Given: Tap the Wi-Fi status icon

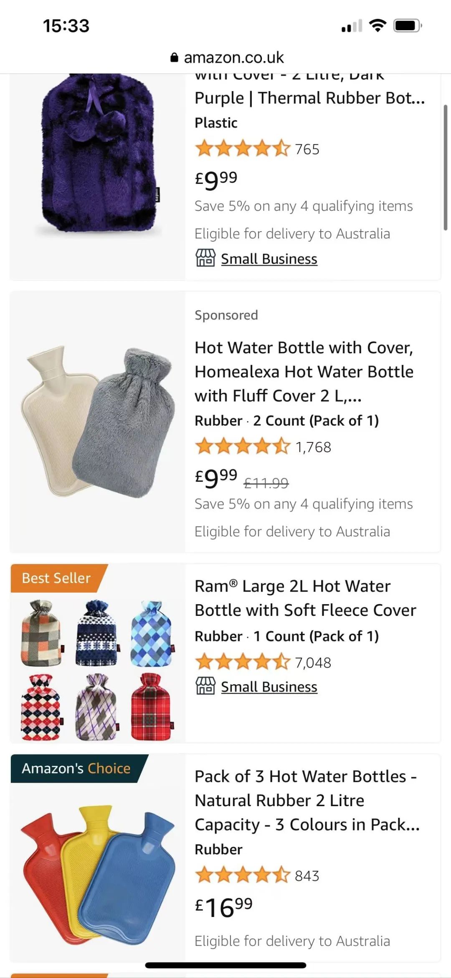Looking at the screenshot, I should click(x=378, y=26).
